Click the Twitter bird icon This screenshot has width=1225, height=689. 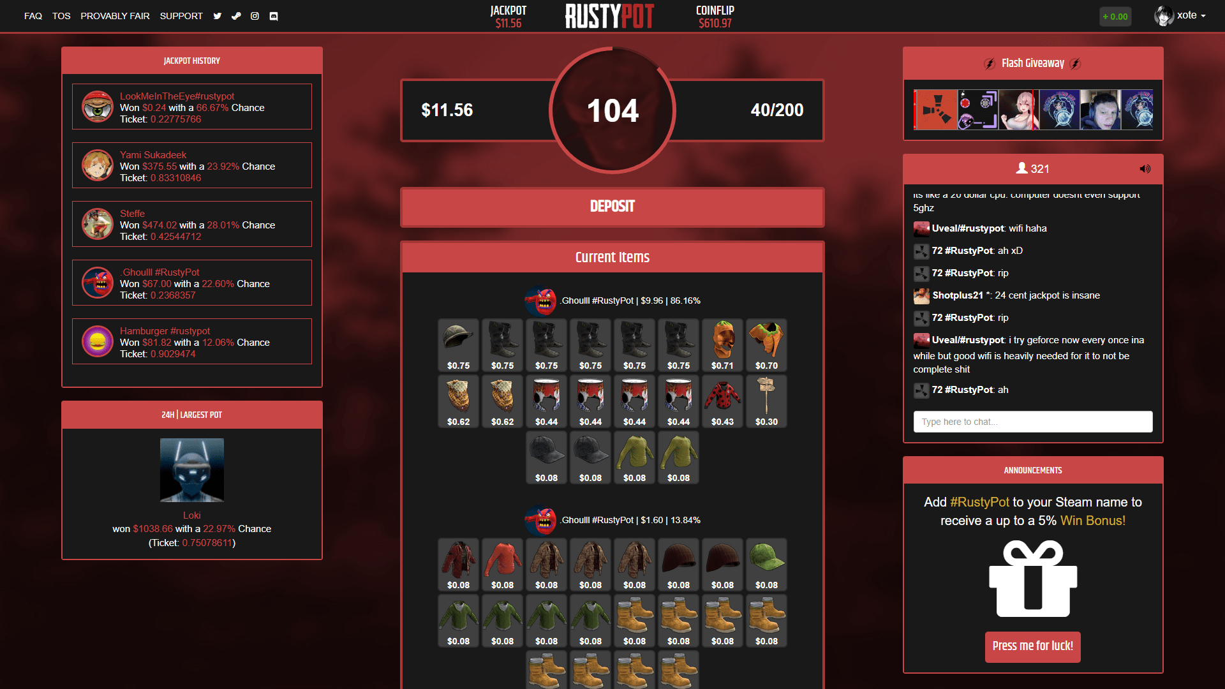point(217,14)
